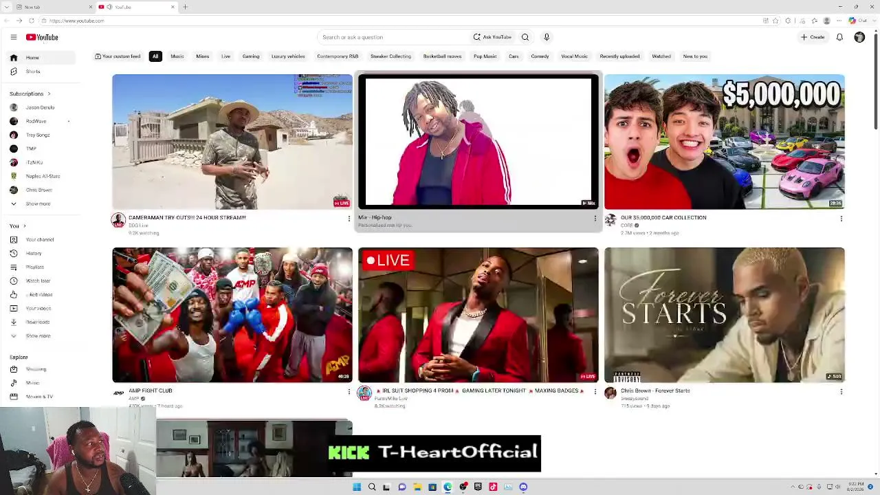Reload the page in the browser
880x495 pixels.
coord(31,21)
